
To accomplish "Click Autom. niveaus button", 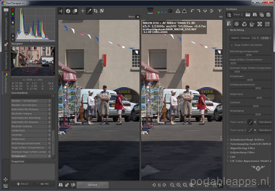I will pos(240,38).
